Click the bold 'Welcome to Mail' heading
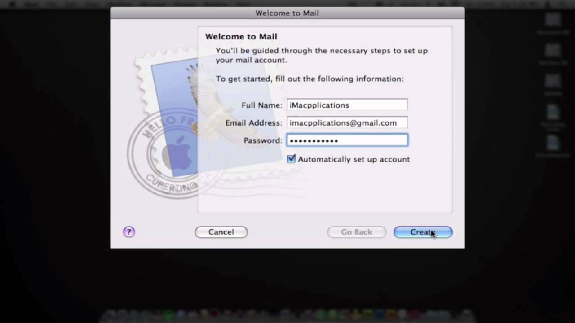This screenshot has height=323, width=575. [x=241, y=37]
